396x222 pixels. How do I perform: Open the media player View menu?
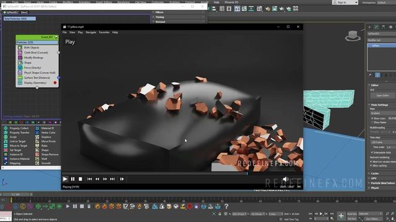pyautogui.click(x=72, y=32)
